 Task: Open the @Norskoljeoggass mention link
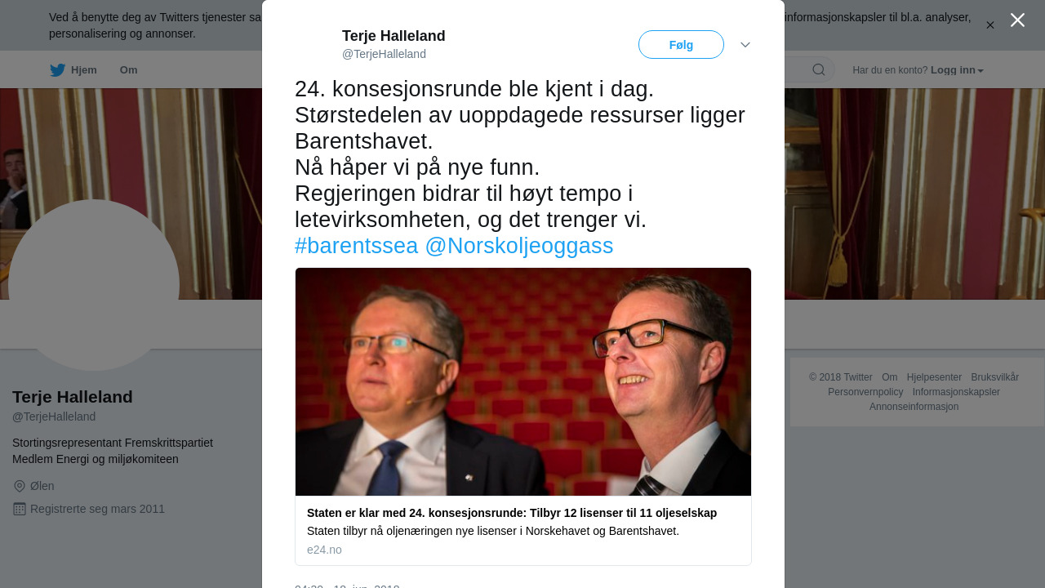click(519, 246)
